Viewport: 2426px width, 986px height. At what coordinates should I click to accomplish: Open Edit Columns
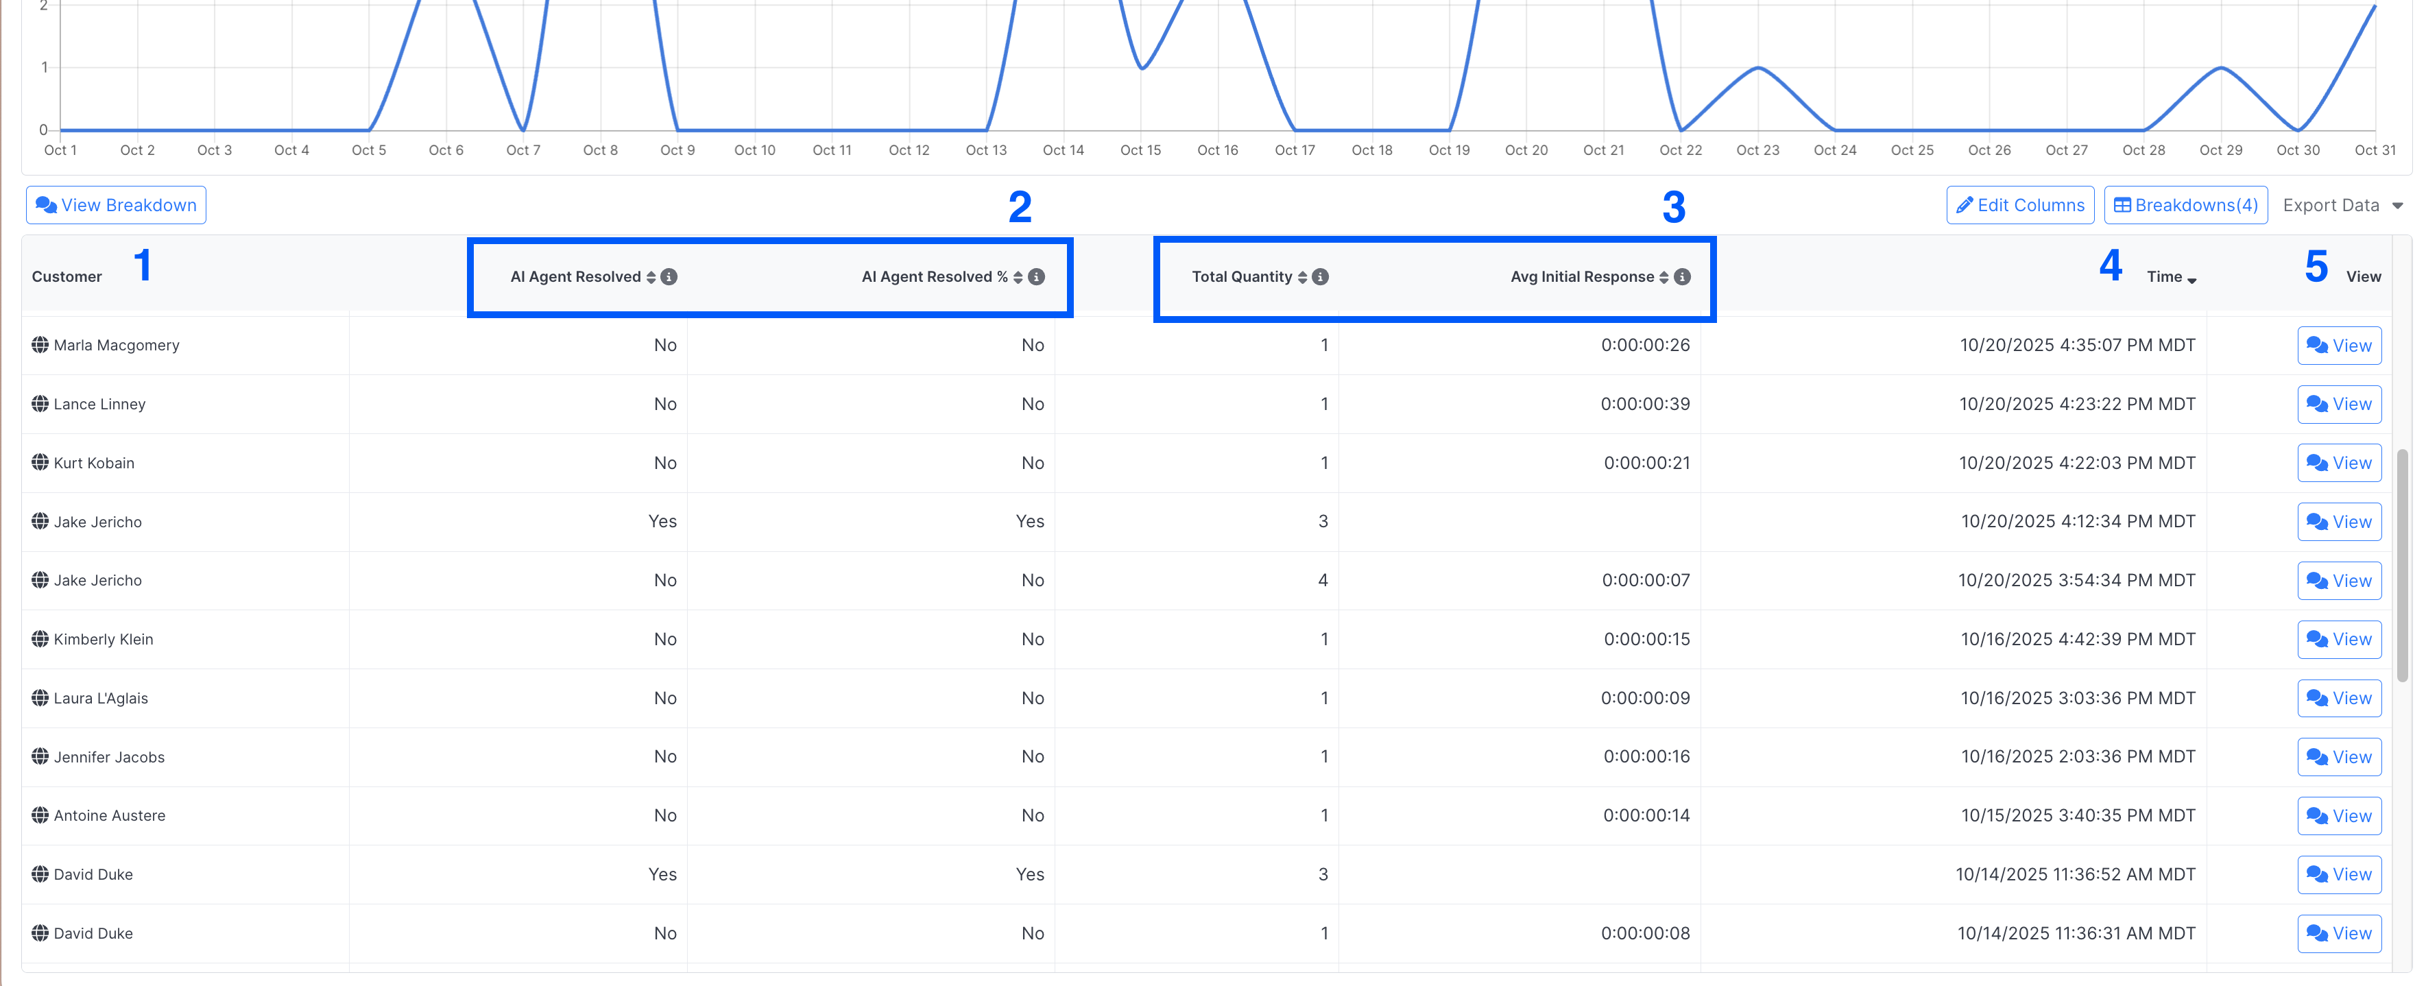click(2020, 205)
